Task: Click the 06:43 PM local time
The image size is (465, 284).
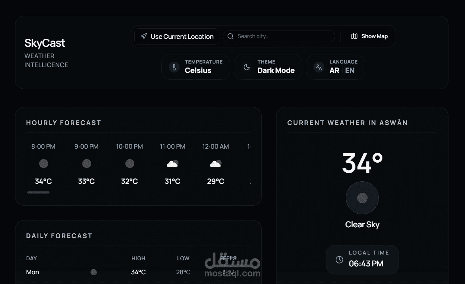Action: click(x=366, y=264)
